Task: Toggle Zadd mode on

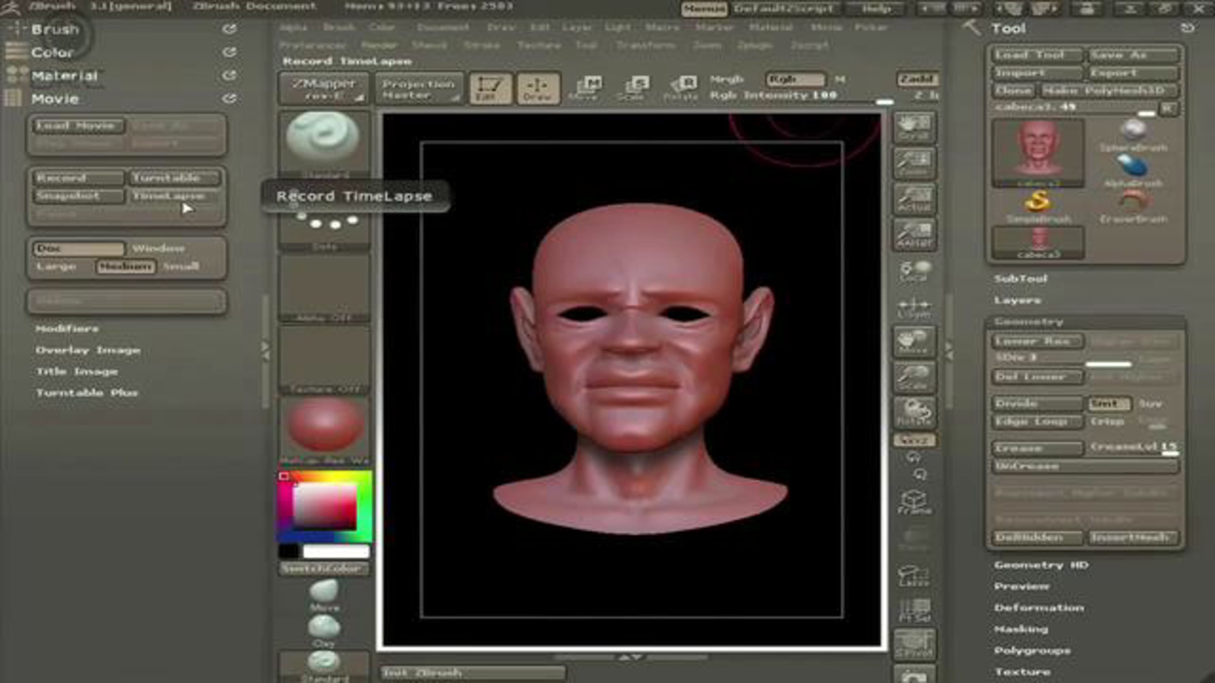Action: [917, 79]
